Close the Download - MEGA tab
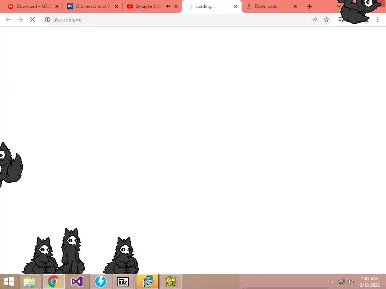Image resolution: width=386 pixels, height=289 pixels. [x=57, y=6]
